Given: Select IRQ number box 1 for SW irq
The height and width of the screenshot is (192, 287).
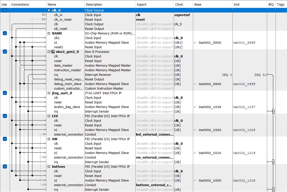Looking at the screenshot, I should pos(273,162).
